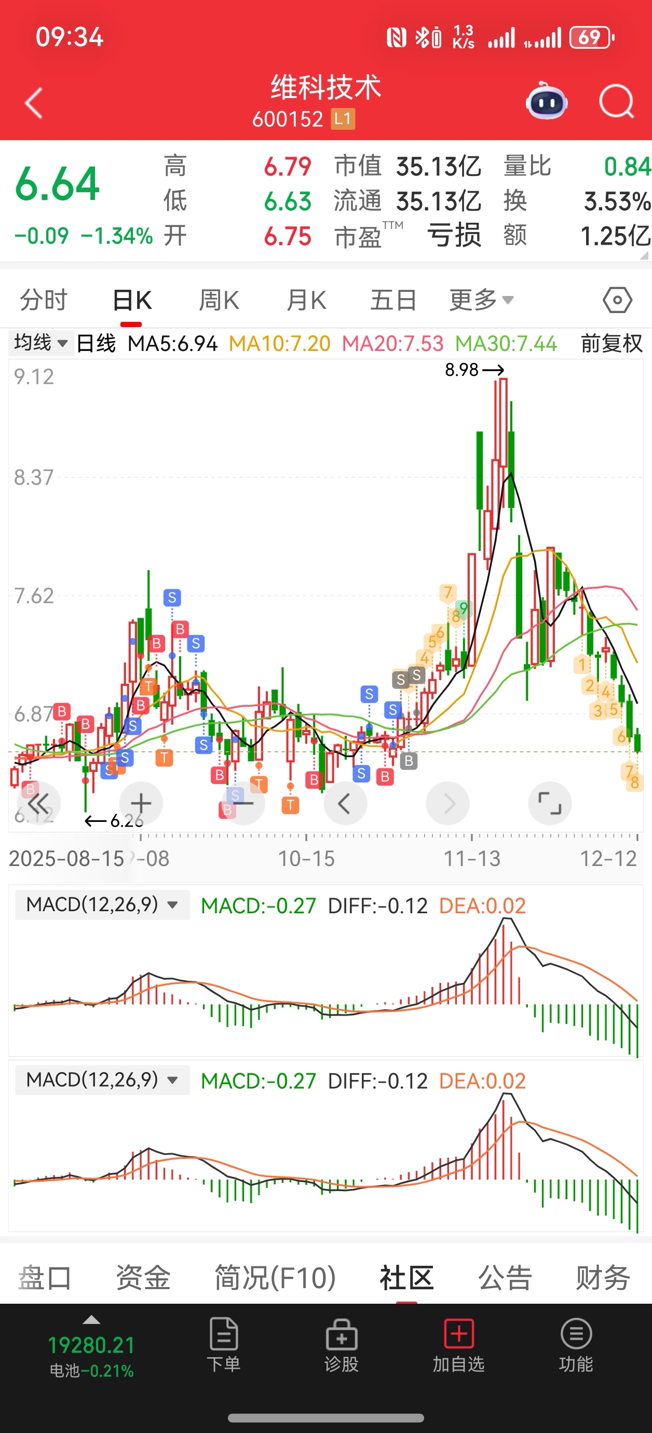Tap the stock title 维科技术
This screenshot has height=1433, width=652.
tap(325, 87)
